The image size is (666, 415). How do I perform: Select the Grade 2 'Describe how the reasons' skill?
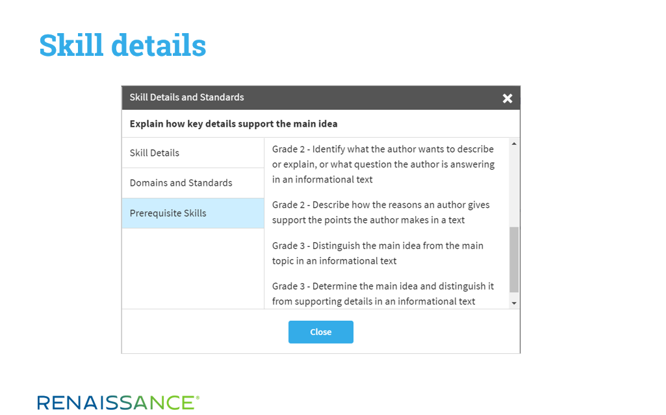click(x=381, y=212)
